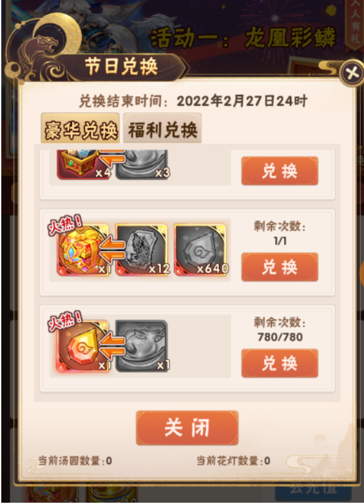This screenshot has width=364, height=504.
Task: Click 兑换 for the treasure chest item
Action: tap(280, 171)
